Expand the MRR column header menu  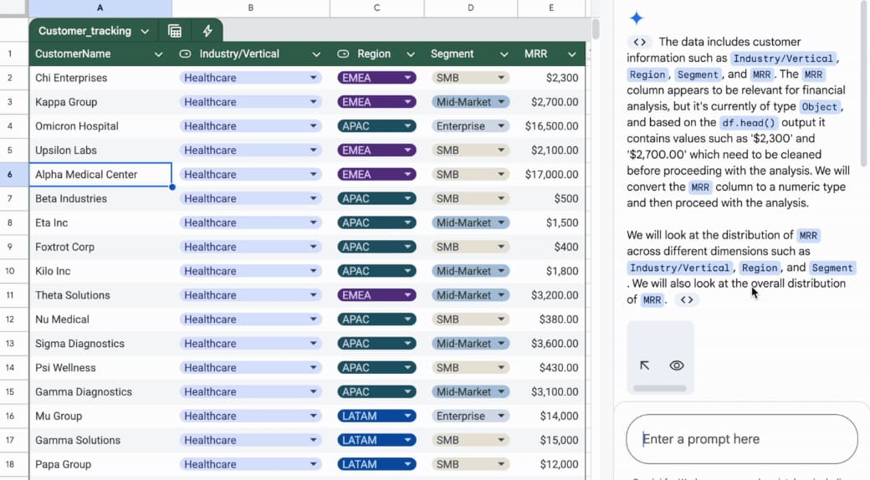click(571, 54)
